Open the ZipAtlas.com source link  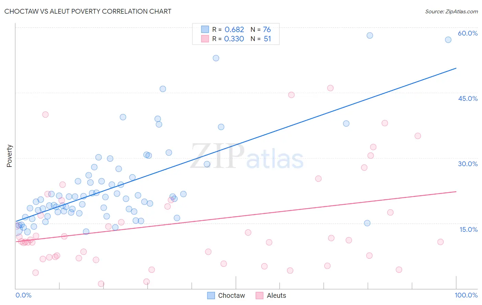(x=451, y=11)
